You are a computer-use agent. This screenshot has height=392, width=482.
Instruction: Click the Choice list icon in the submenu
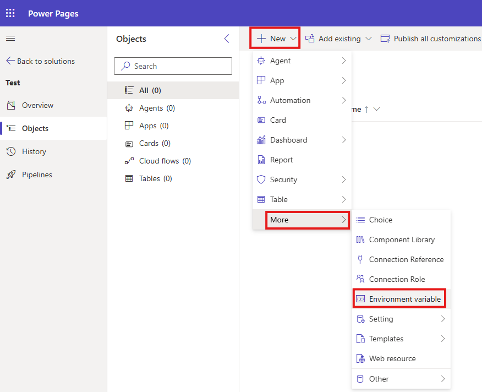pos(360,220)
